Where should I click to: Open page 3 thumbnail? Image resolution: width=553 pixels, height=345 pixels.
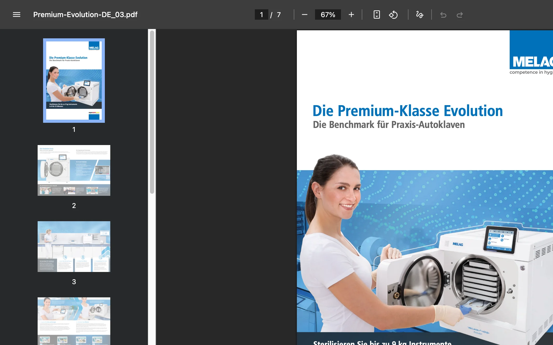tap(74, 247)
